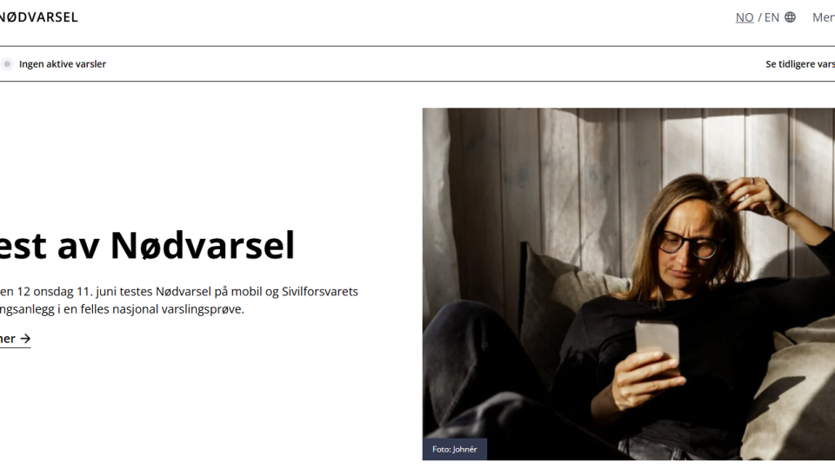Open Se tidligere varsler link

coord(800,63)
